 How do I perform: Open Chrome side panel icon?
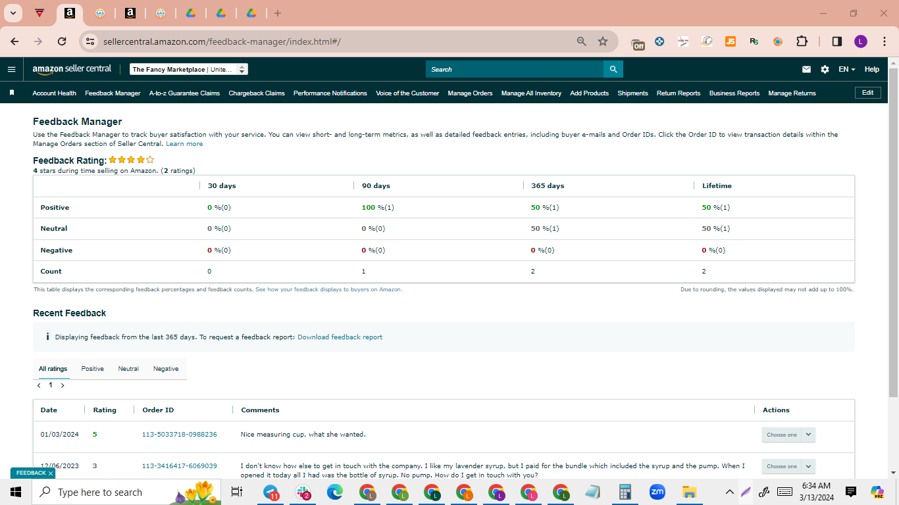click(837, 41)
